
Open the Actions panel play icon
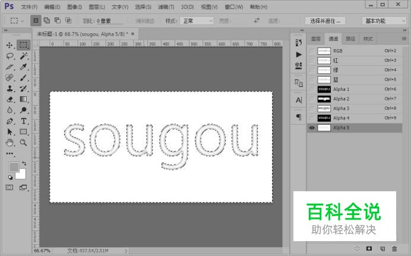(x=299, y=55)
